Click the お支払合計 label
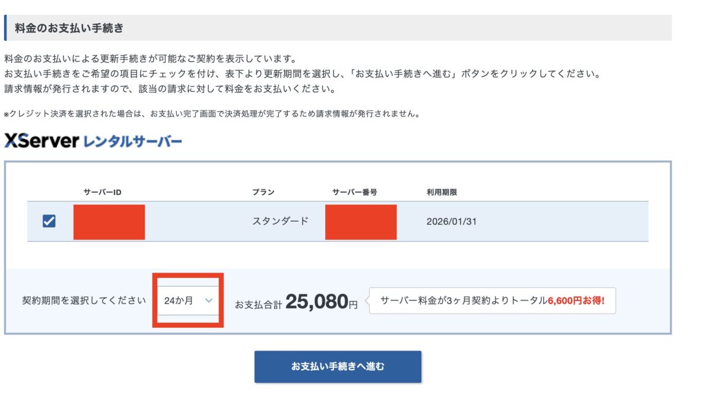Viewport: 712px width, 420px height. point(258,305)
